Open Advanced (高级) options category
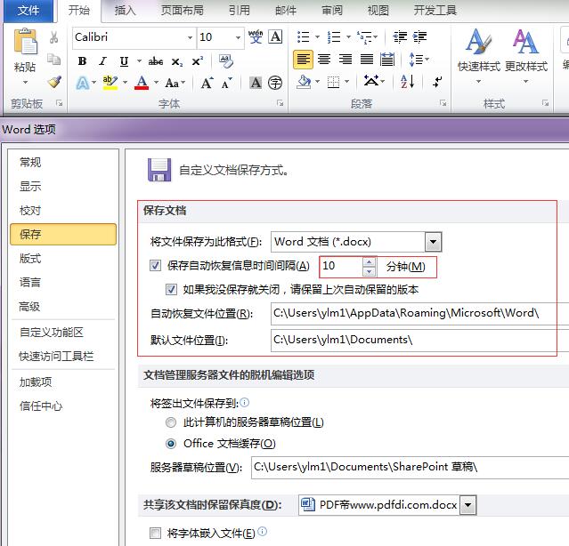569x546 pixels. click(x=63, y=307)
